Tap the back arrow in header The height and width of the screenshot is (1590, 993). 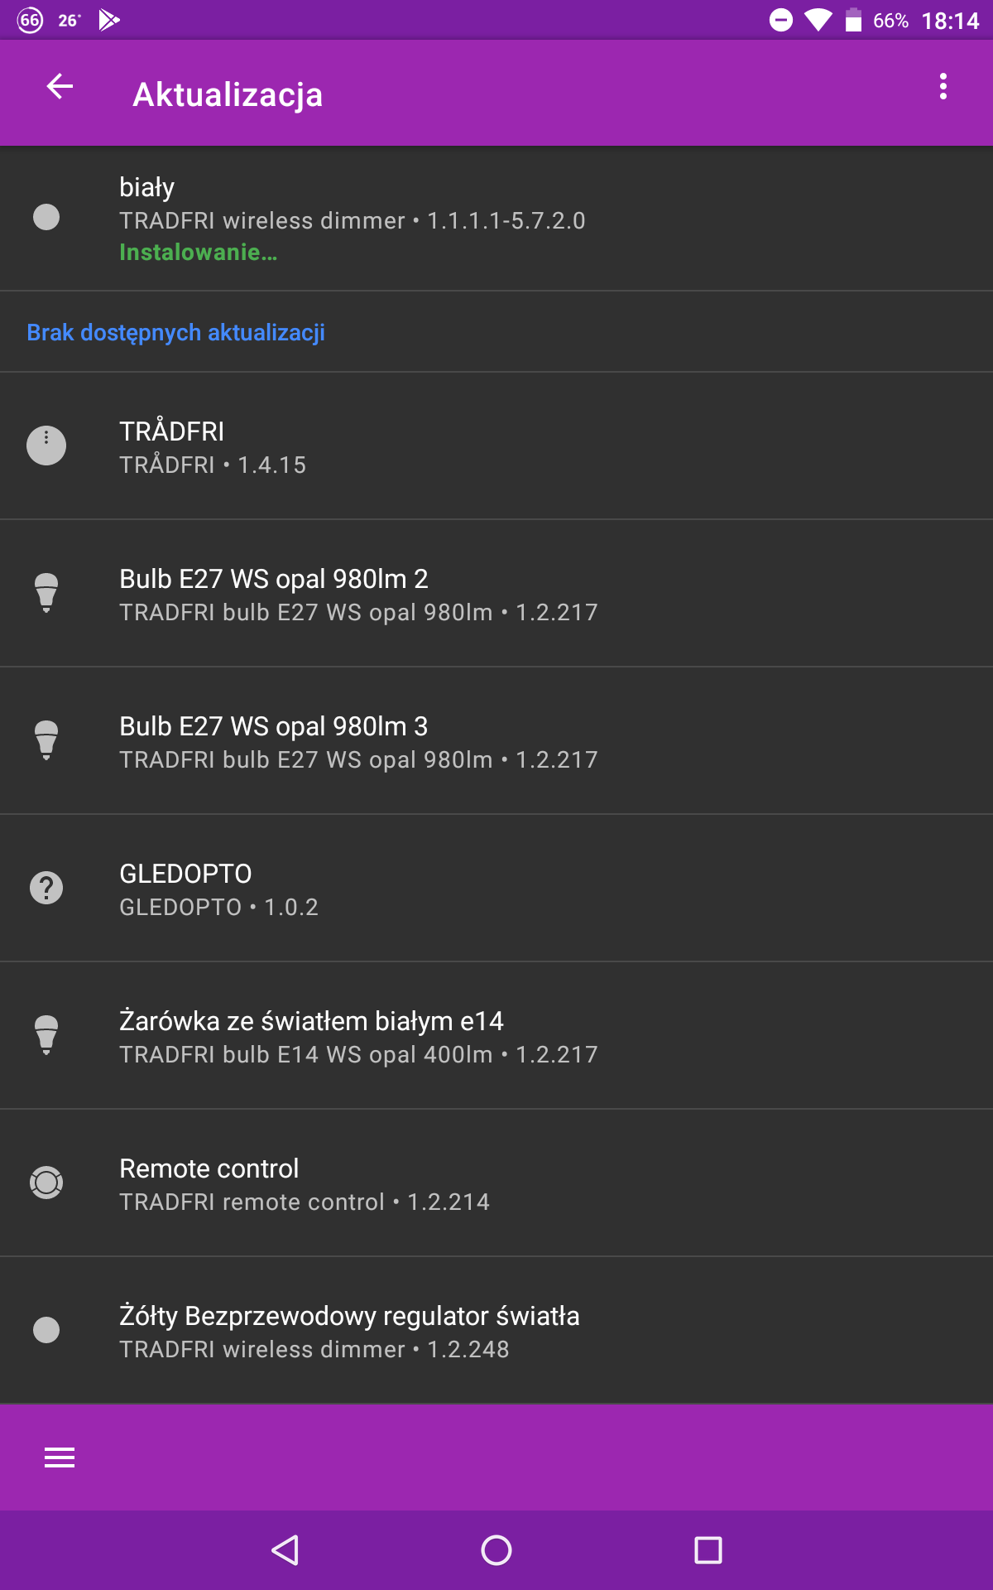(x=60, y=86)
